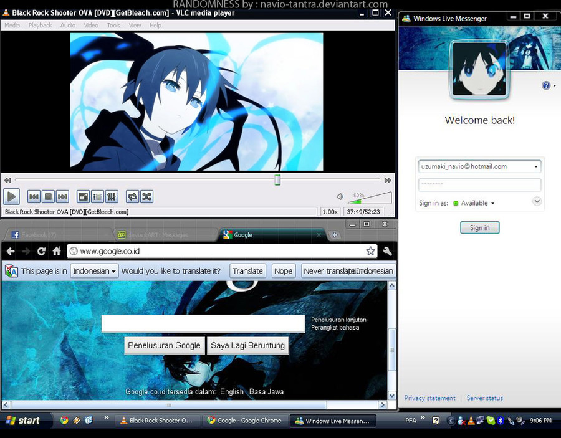Mute VLC audio with speaker icon
Image resolution: width=561 pixels, height=438 pixels.
[x=340, y=196]
